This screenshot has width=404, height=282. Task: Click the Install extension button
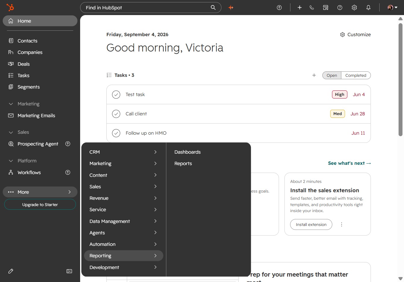click(x=311, y=224)
